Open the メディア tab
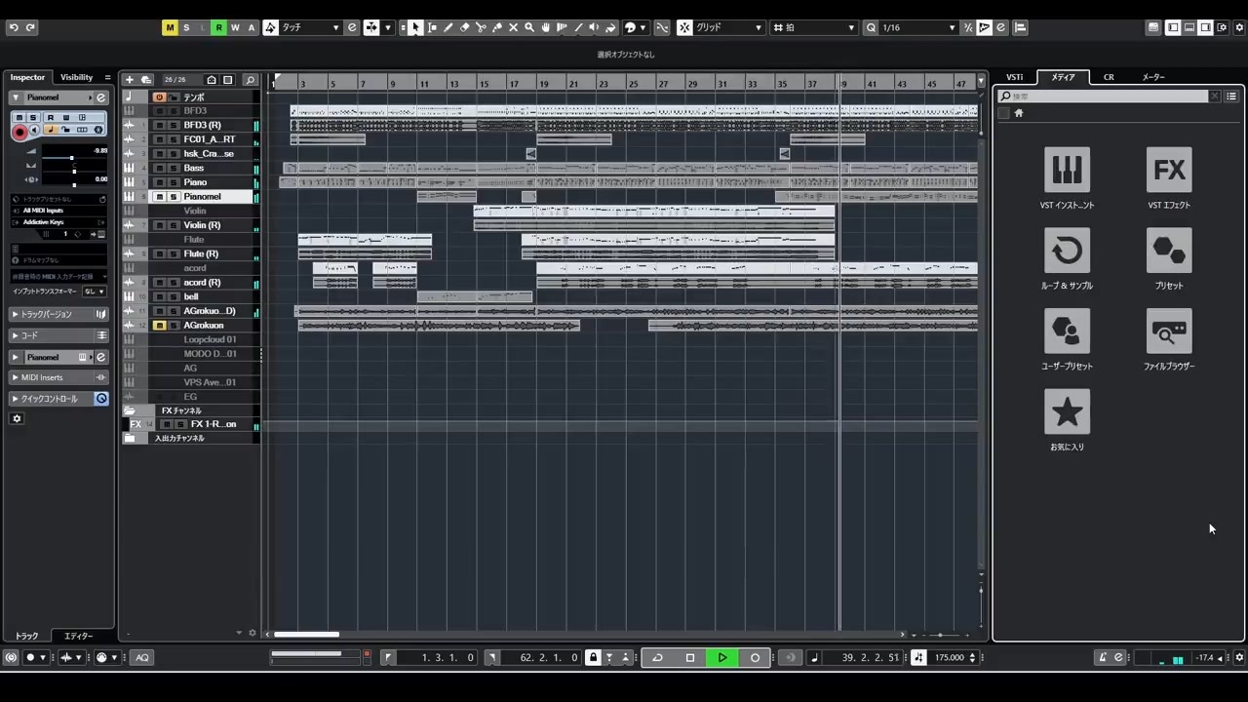The width and height of the screenshot is (1248, 702). (1063, 77)
